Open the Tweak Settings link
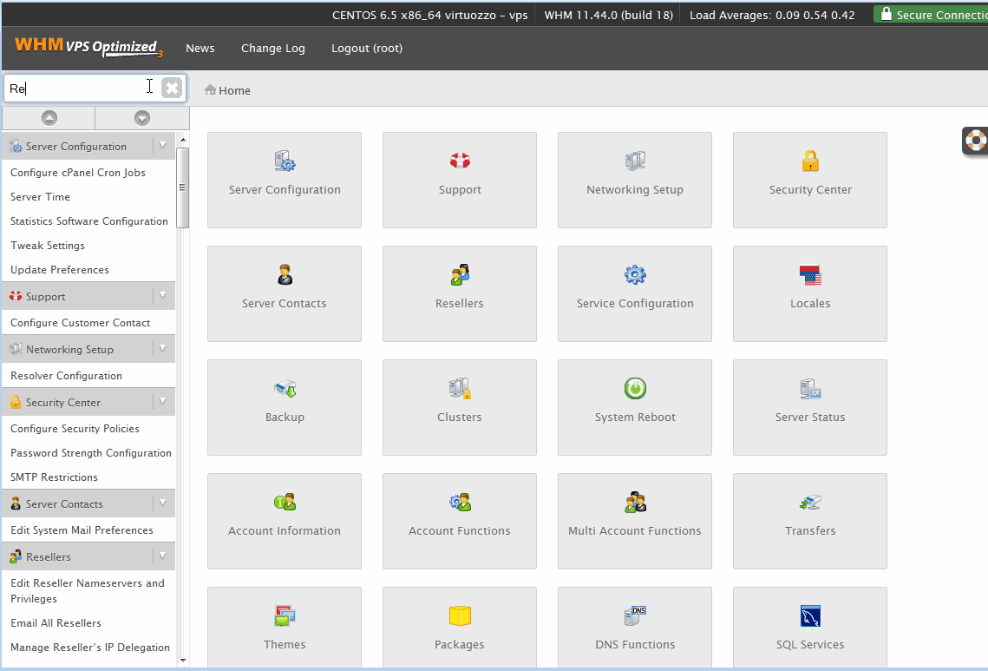Screen dimensions: 988x671 point(48,246)
